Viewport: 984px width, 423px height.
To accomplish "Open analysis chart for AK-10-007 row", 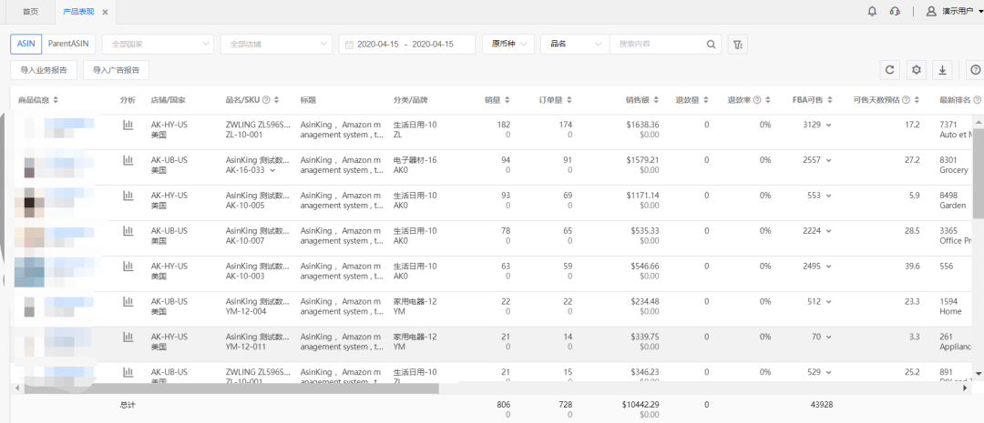I will point(128,231).
